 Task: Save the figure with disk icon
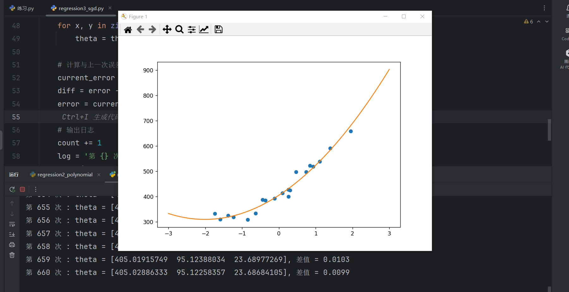pyautogui.click(x=218, y=30)
